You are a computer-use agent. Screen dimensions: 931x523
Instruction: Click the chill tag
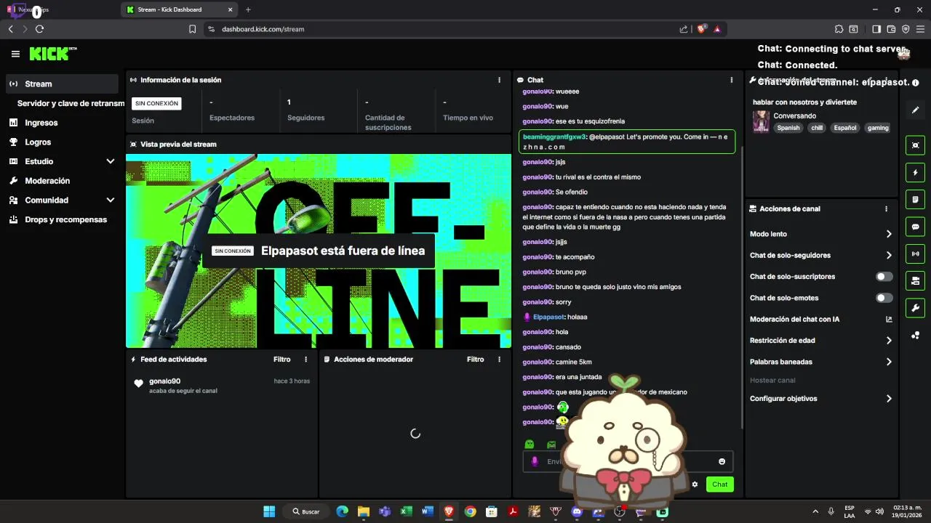817,128
